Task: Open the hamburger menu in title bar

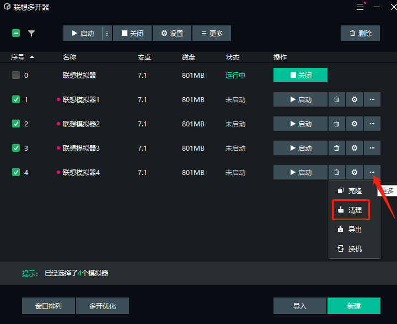Action: coord(360,7)
